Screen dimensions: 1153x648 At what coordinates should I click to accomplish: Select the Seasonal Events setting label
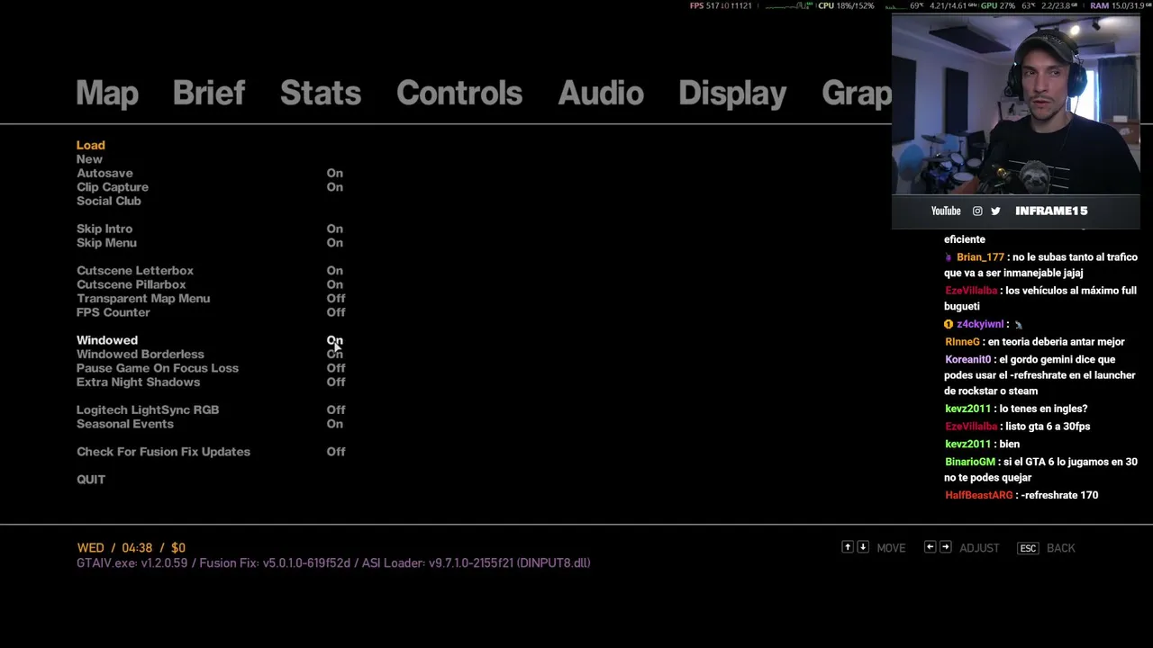pyautogui.click(x=125, y=424)
